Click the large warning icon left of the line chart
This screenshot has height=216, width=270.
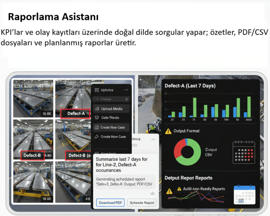tap(170, 191)
